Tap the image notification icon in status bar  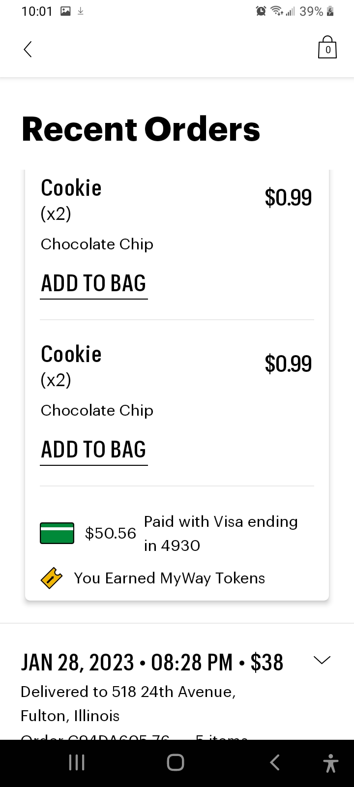[x=65, y=11]
